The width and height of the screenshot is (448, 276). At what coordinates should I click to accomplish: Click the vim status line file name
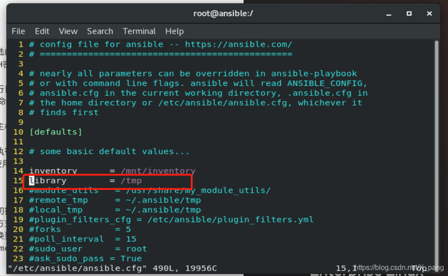point(77,268)
